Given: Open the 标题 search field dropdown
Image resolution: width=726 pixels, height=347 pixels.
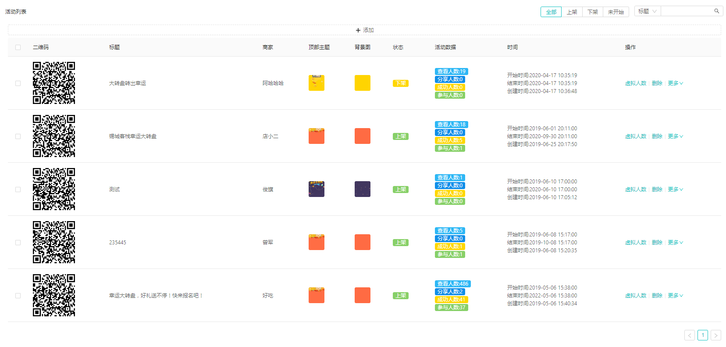Looking at the screenshot, I should tap(648, 11).
